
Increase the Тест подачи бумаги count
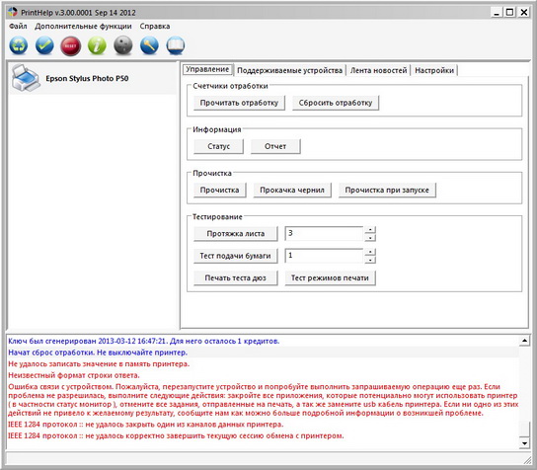[370, 252]
